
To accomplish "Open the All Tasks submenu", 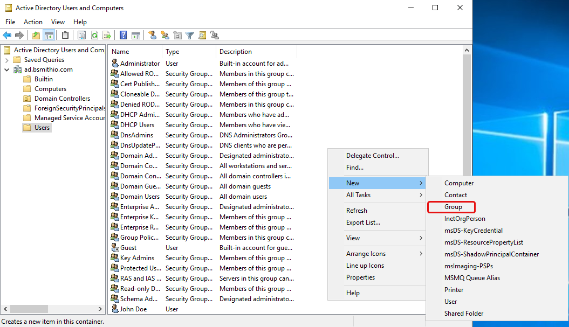I will [x=378, y=195].
